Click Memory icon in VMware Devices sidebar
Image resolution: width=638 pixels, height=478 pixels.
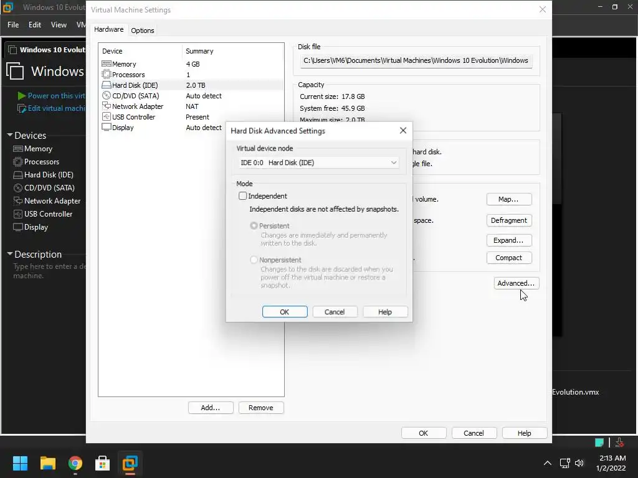[18, 149]
